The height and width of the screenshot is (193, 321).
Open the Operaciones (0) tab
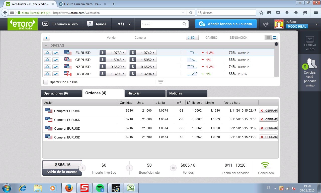click(x=61, y=93)
